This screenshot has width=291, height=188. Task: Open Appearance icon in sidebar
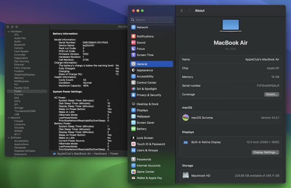pos(133,70)
